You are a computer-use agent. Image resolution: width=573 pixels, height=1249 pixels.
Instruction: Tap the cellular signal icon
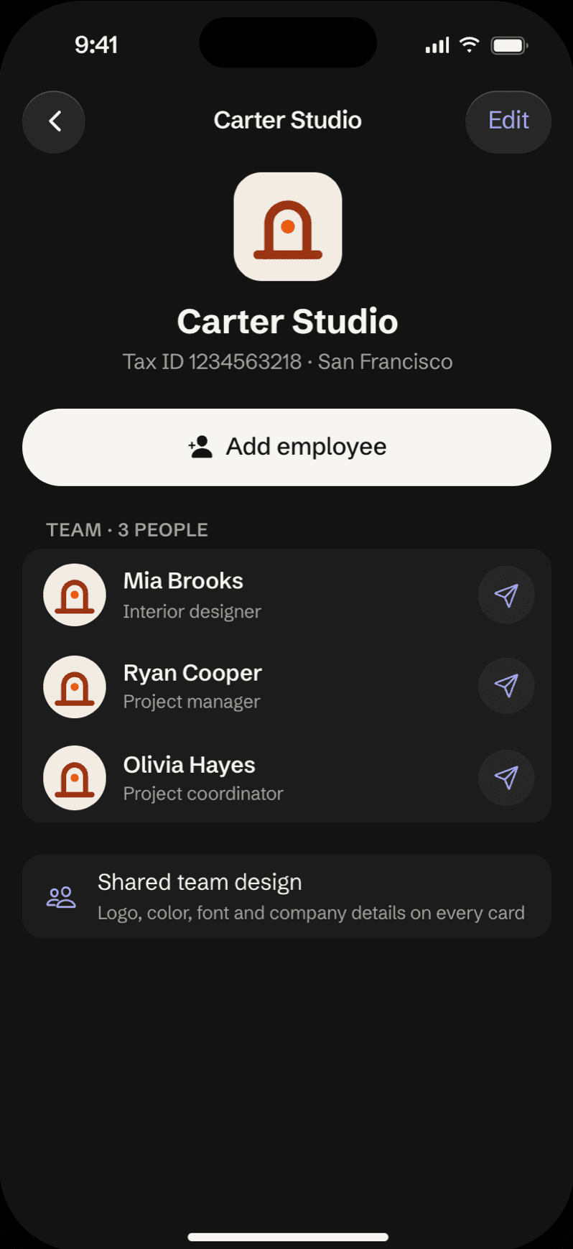pos(437,45)
